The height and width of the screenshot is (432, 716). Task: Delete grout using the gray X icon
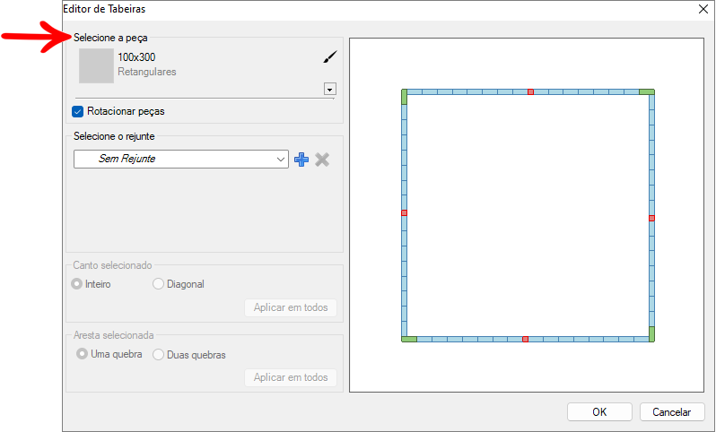(323, 160)
